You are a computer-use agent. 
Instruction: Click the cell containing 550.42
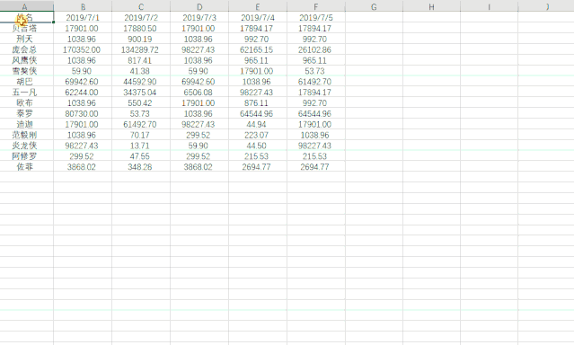point(141,103)
